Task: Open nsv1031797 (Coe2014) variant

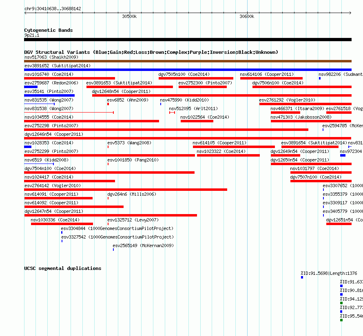Action: (x=314, y=168)
